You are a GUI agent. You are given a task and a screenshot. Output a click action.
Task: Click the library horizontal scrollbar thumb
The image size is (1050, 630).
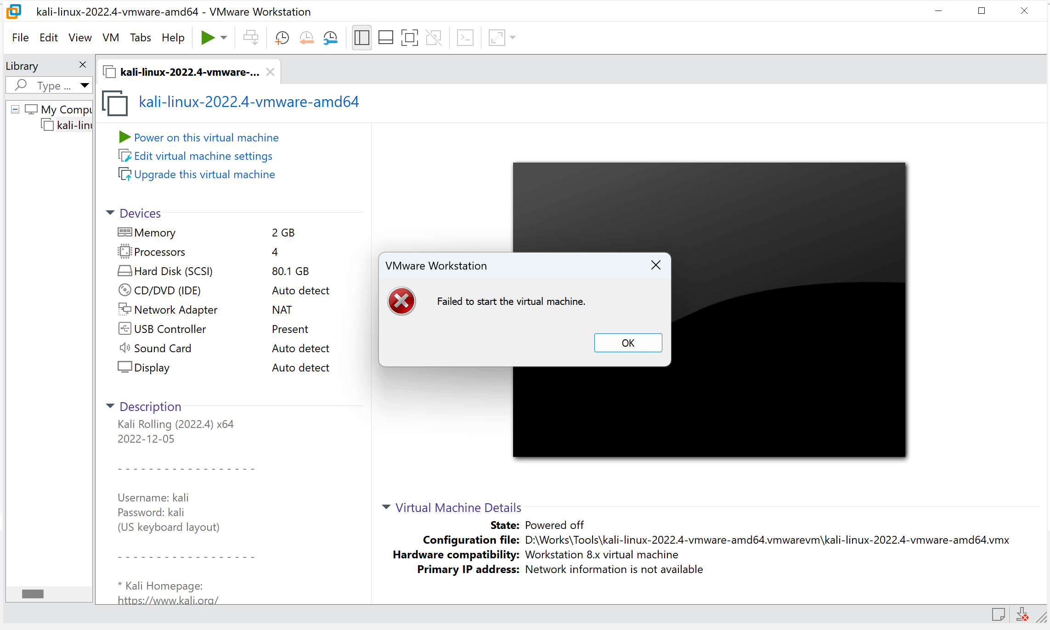pos(33,594)
